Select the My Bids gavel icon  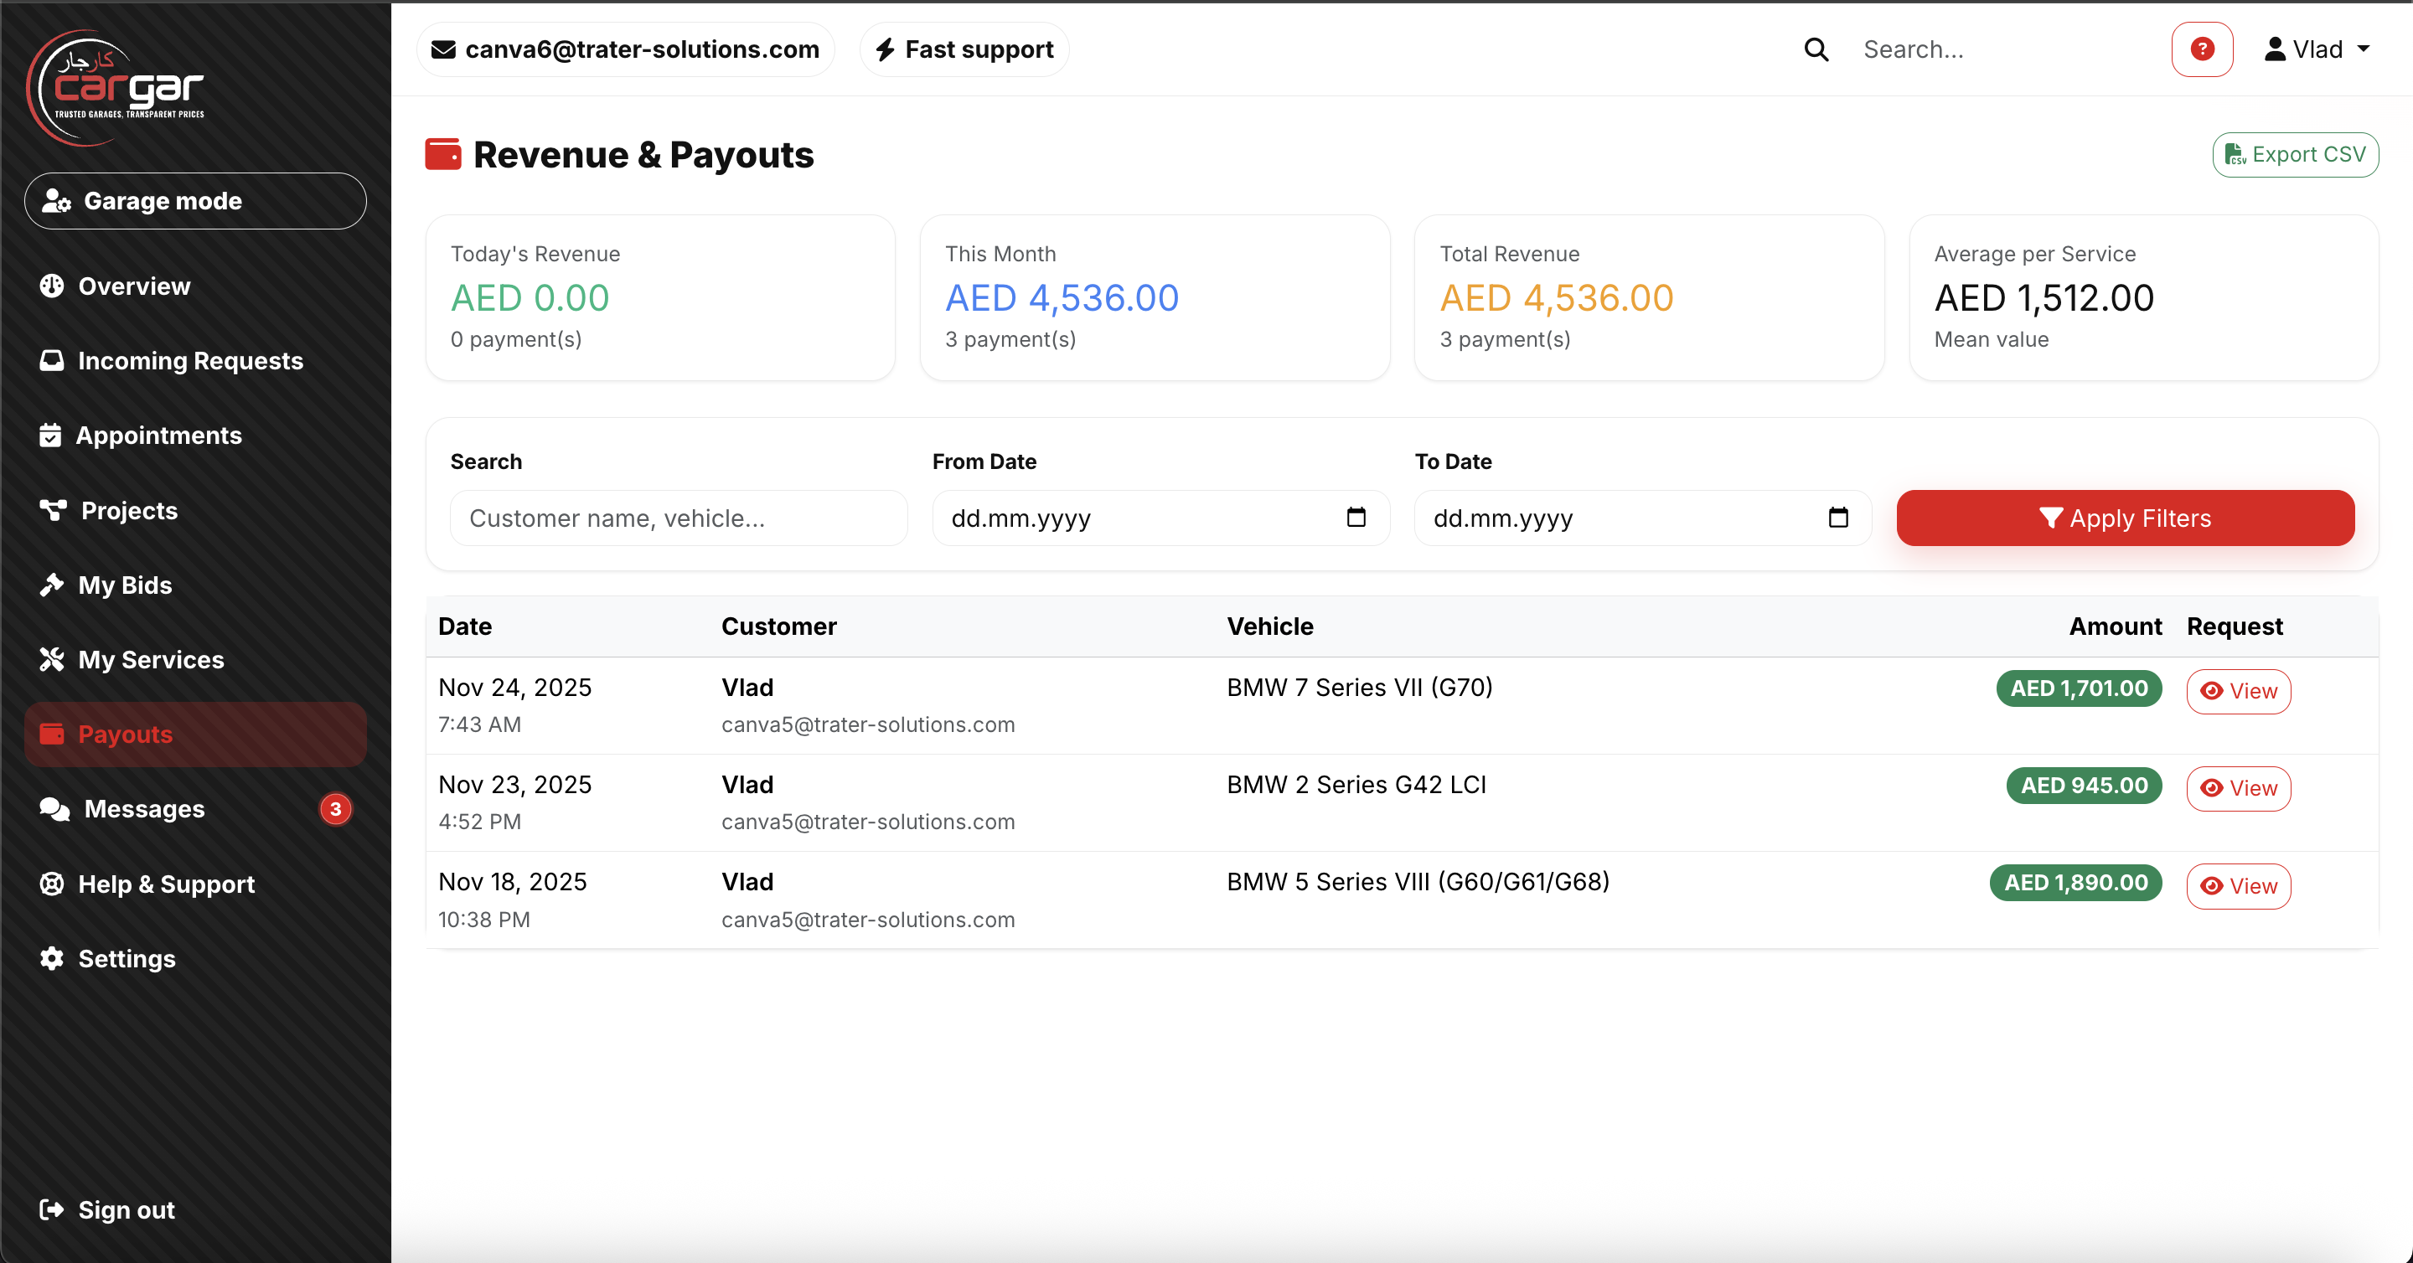pos(53,585)
